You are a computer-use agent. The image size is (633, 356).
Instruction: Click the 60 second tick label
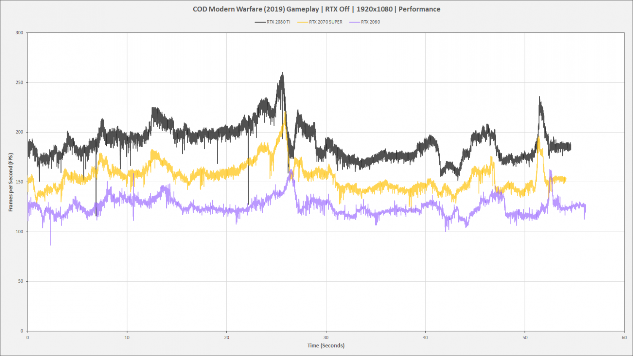point(624,337)
